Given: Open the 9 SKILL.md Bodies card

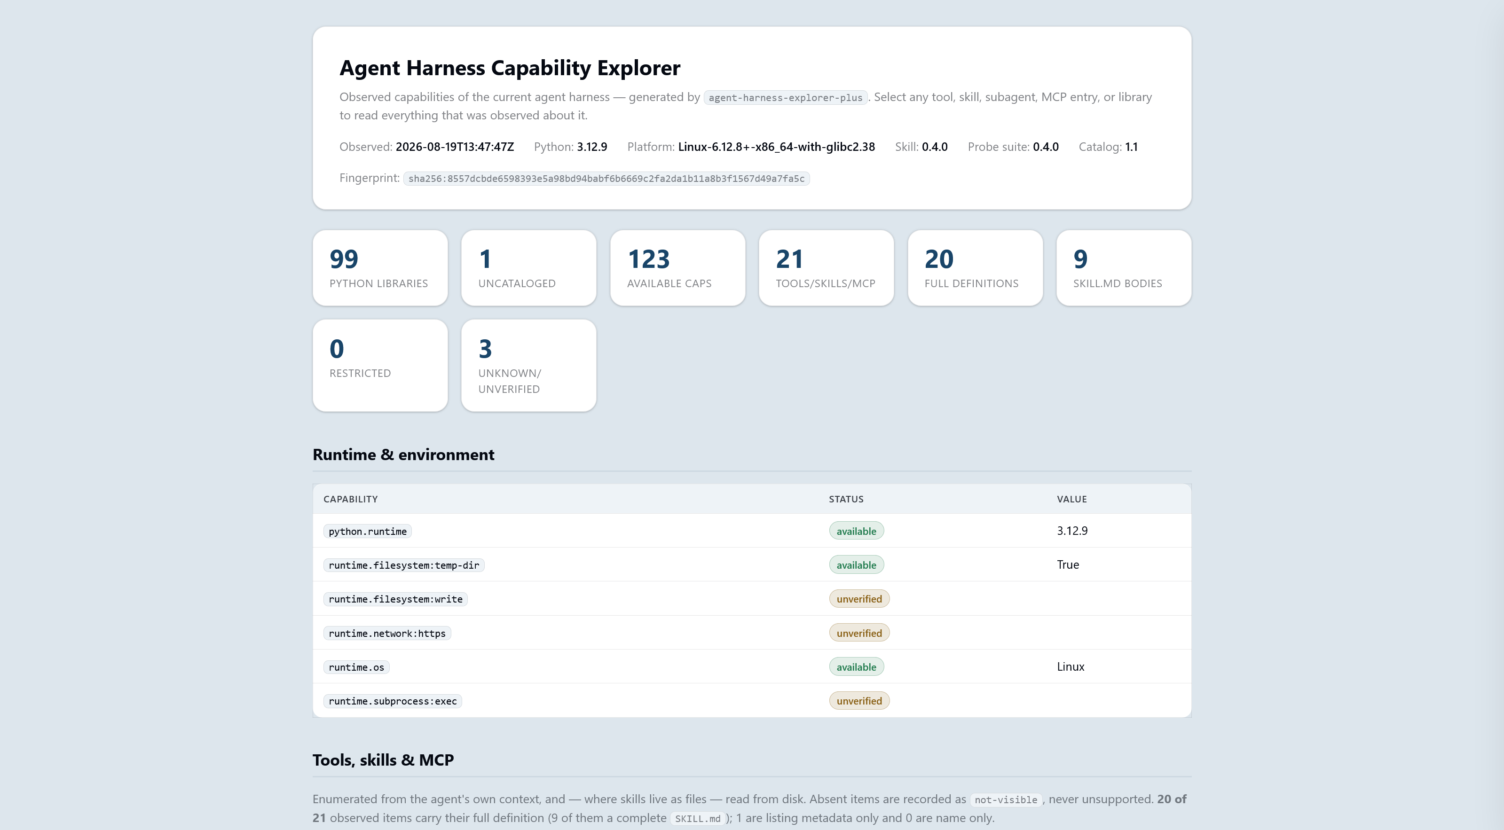Looking at the screenshot, I should 1123,268.
